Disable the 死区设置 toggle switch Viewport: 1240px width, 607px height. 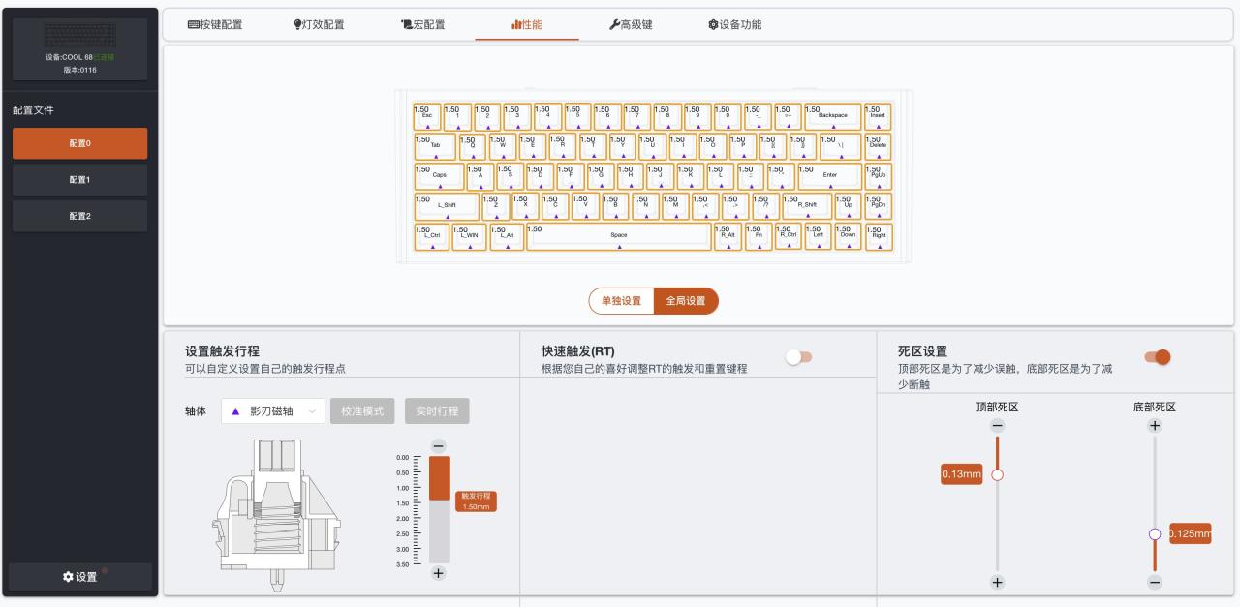pos(1157,357)
